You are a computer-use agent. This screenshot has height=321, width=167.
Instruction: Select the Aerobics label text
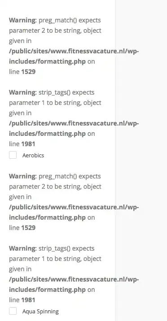[x=33, y=156]
